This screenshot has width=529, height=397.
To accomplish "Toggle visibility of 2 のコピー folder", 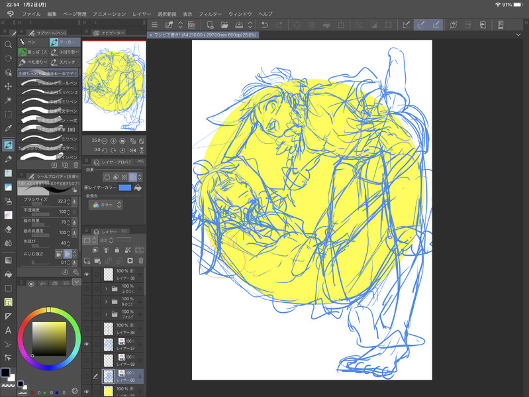I will (87, 288).
